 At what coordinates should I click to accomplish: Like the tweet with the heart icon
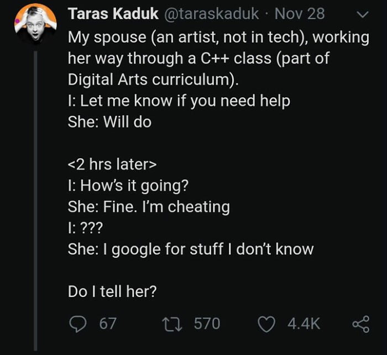click(x=268, y=323)
